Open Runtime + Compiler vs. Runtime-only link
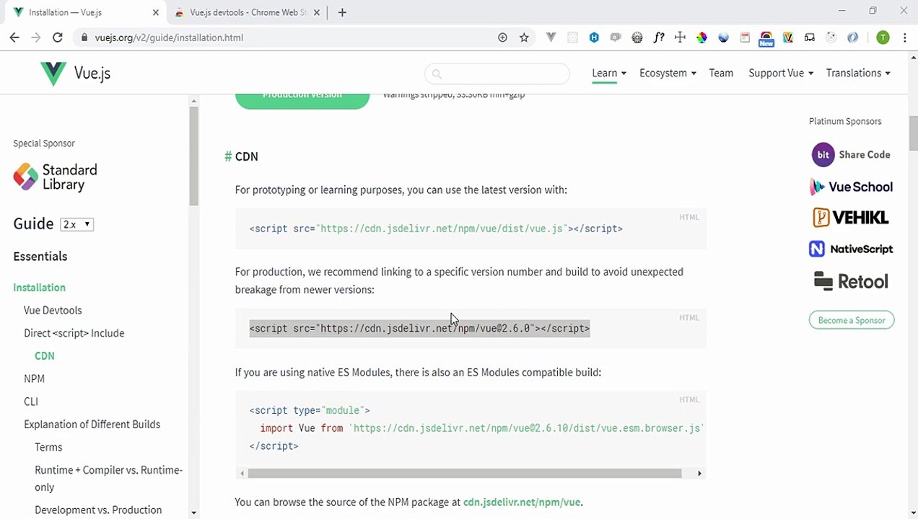This screenshot has width=918, height=519. click(x=108, y=479)
